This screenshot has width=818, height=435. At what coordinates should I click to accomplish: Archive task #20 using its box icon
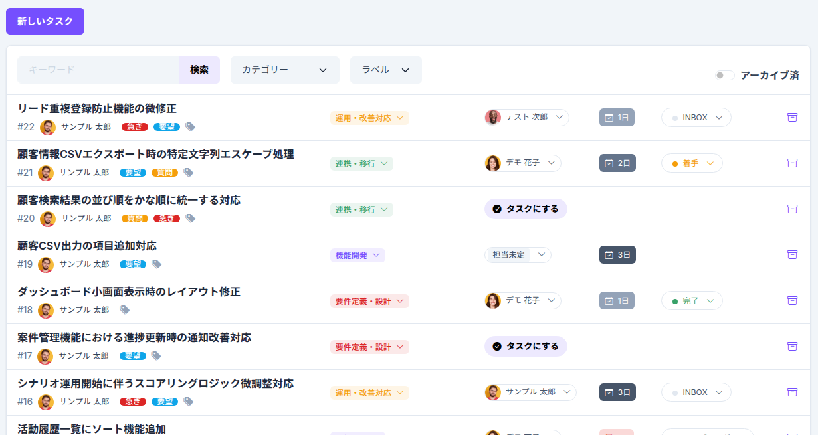coord(792,209)
